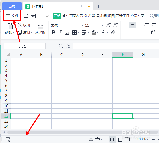Image resolution: width=159 pixels, height=143 pixels.
Task: Select the 工作簿1 document tab
Action: coord(58,6)
